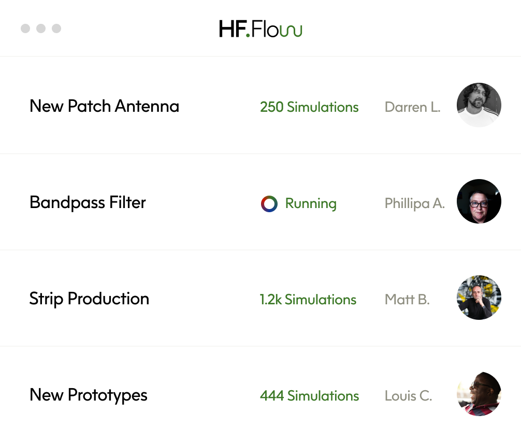
Task: Open Phillipa A.'s profile avatar
Action: click(x=479, y=201)
